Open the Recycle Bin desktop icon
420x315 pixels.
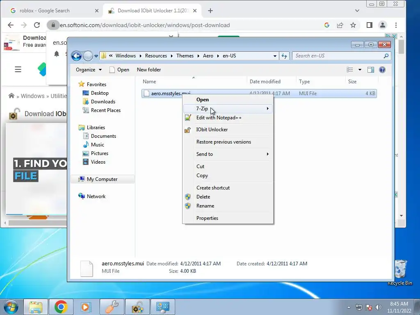click(400, 272)
